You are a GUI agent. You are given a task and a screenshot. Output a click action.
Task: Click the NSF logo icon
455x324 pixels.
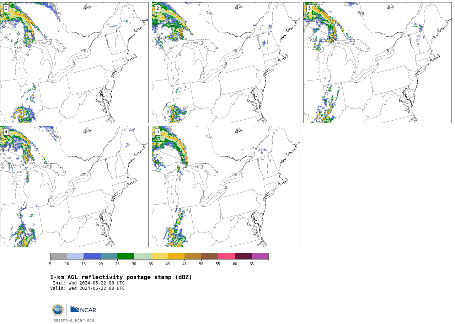click(58, 310)
